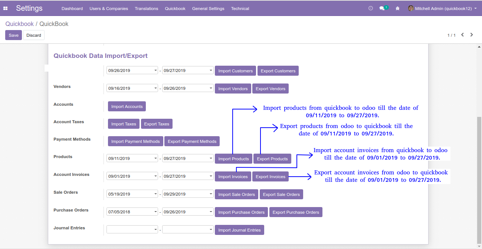This screenshot has width=482, height=249.
Task: Click the 1 / 1 pager counter
Action: click(x=451, y=35)
